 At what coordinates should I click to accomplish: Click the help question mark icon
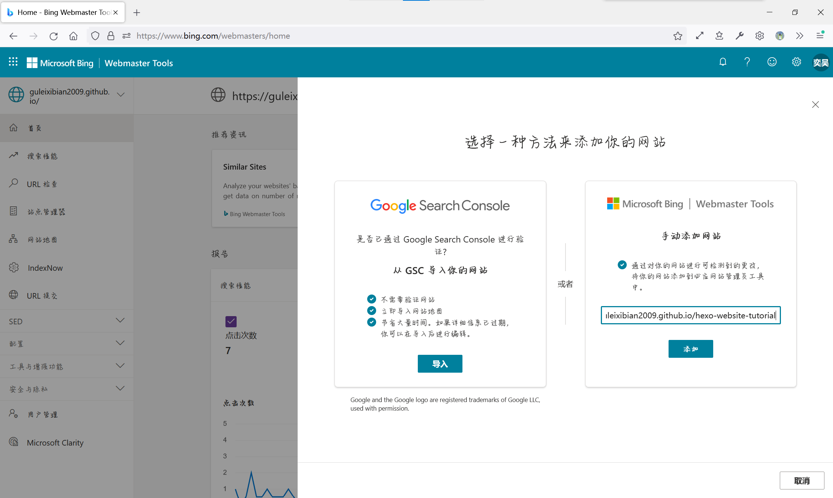(x=747, y=62)
